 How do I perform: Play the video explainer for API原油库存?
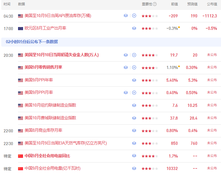[134, 16]
